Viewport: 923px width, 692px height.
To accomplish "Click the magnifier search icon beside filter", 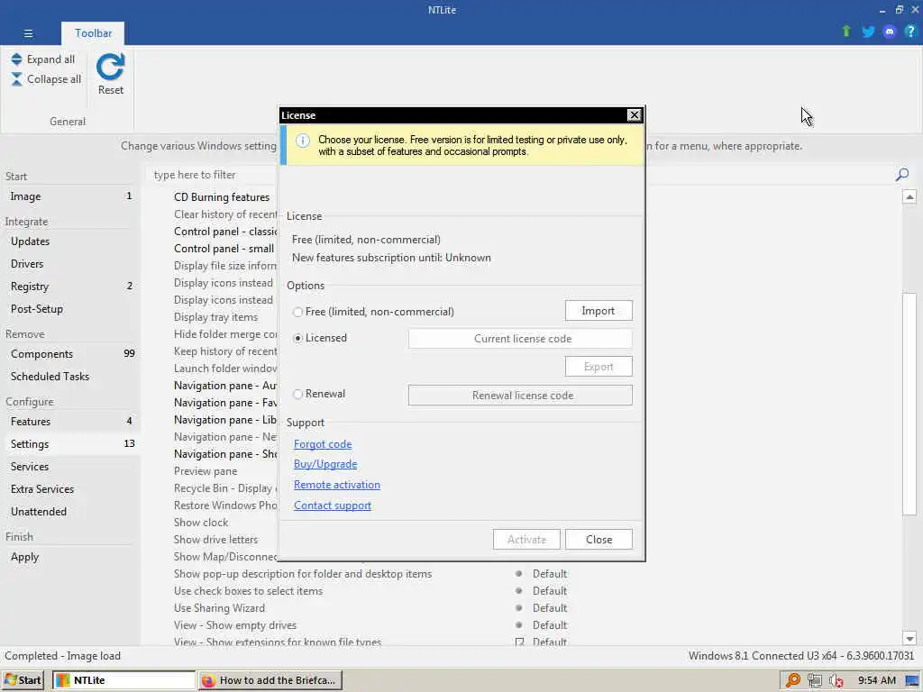I will pos(901,175).
